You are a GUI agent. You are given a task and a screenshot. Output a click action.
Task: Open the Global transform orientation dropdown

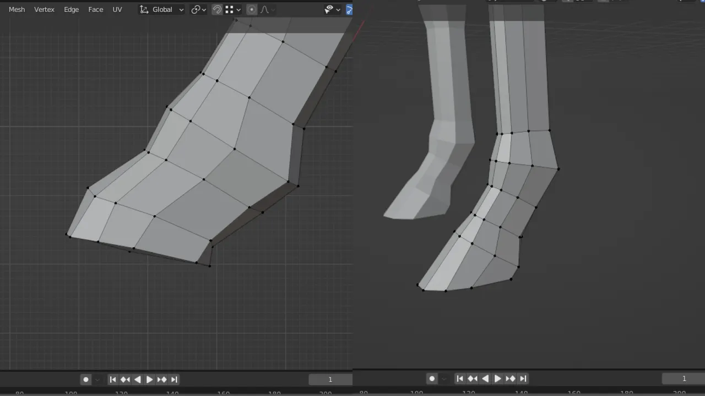[x=162, y=9]
